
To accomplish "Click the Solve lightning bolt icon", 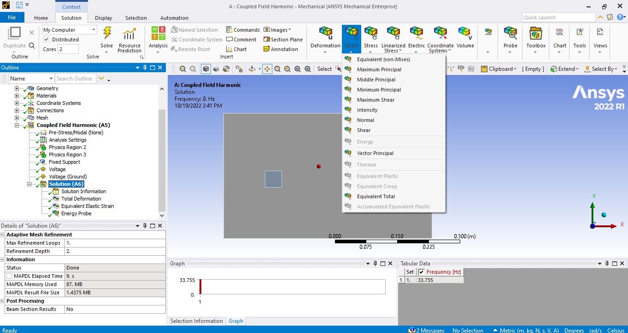I will pos(107,34).
